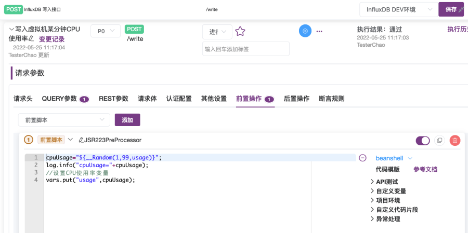Image resolution: width=468 pixels, height=233 pixels.
Task: Click the InfluxDB 写入接口 title
Action: coord(42,9)
